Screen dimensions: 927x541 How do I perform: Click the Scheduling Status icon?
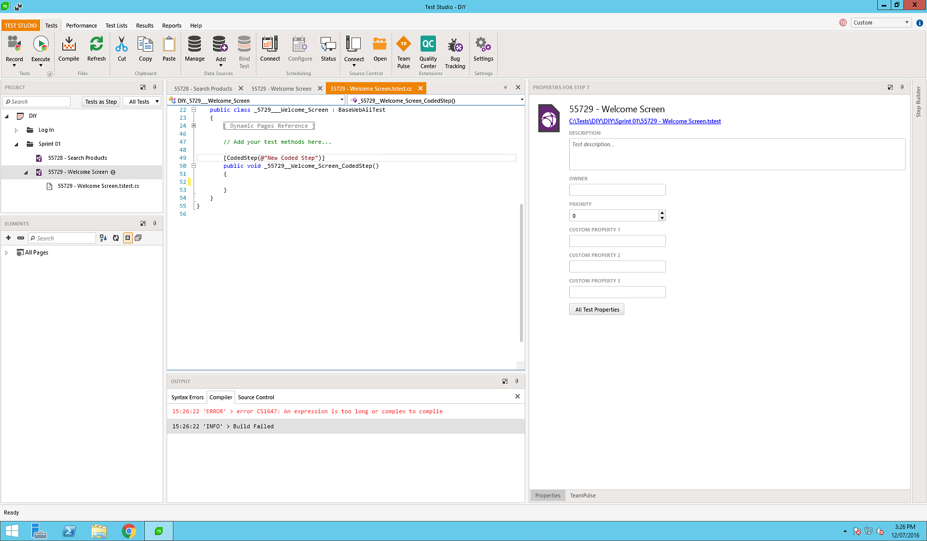pyautogui.click(x=328, y=49)
